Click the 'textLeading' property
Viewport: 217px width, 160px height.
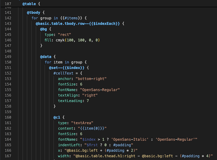[x=70, y=101]
